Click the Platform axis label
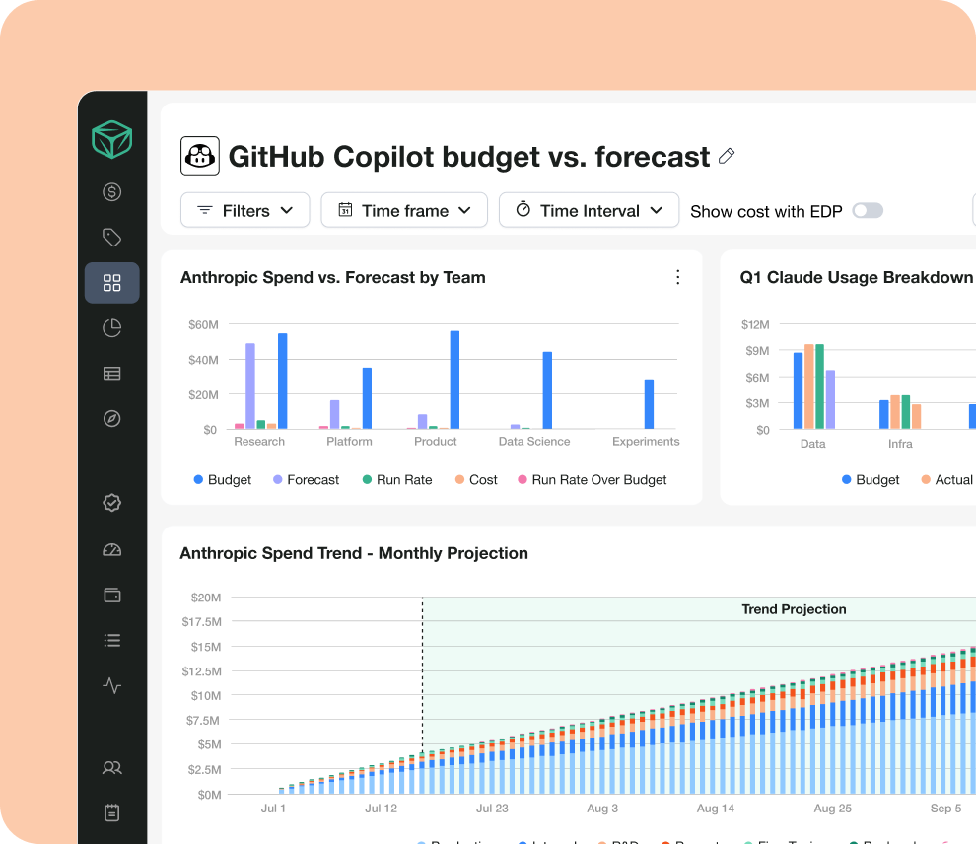The height and width of the screenshot is (844, 976). pyautogui.click(x=349, y=442)
